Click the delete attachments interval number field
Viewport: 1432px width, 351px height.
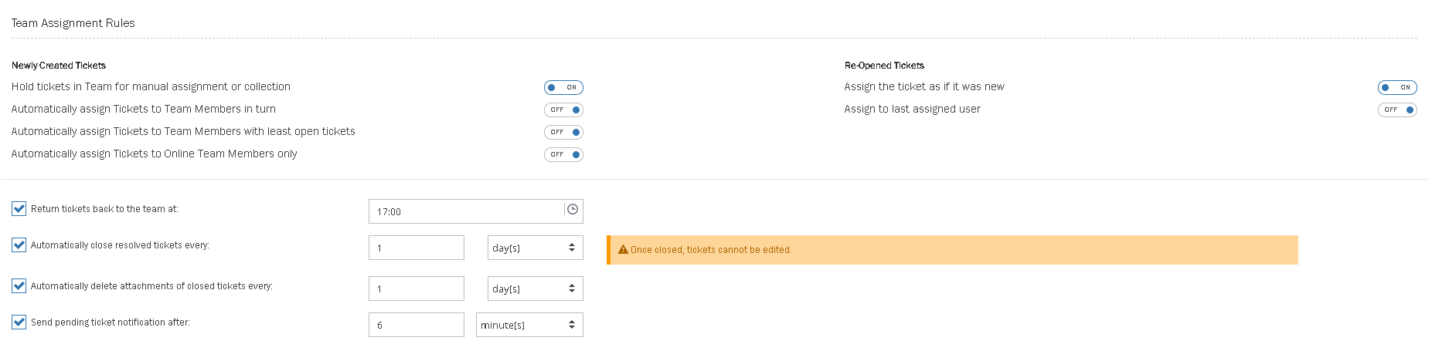[416, 289]
